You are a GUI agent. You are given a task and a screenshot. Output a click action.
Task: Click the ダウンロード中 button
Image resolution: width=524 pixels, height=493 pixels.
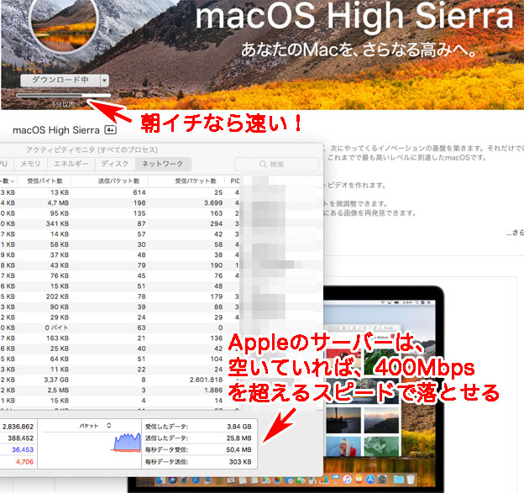tap(60, 81)
